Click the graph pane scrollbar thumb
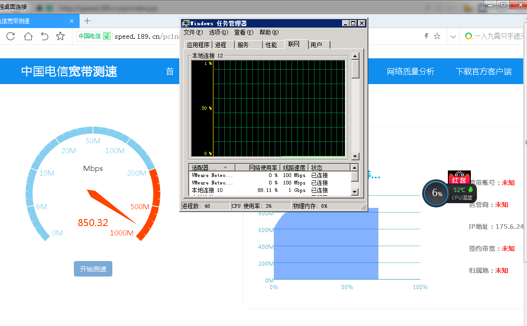 (355, 69)
